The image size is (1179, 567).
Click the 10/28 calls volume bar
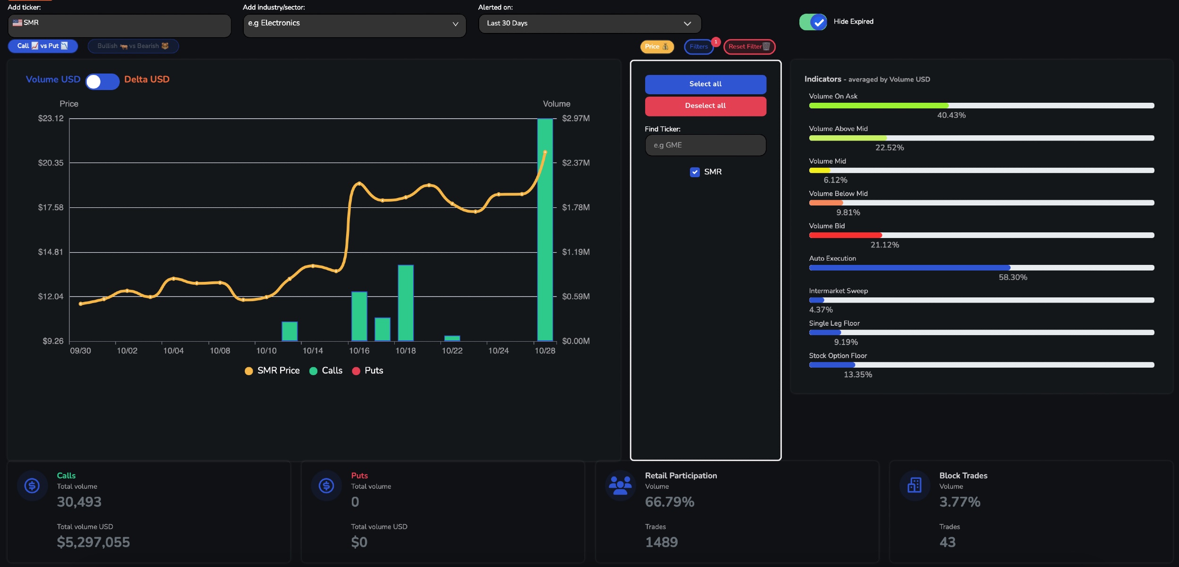(545, 230)
